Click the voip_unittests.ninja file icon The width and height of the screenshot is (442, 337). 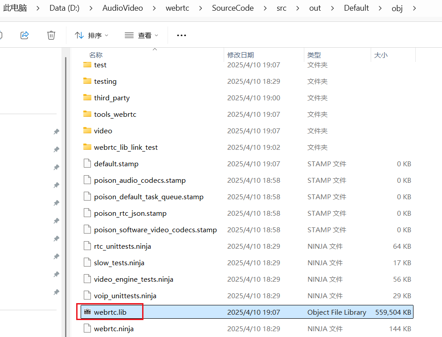coord(87,296)
